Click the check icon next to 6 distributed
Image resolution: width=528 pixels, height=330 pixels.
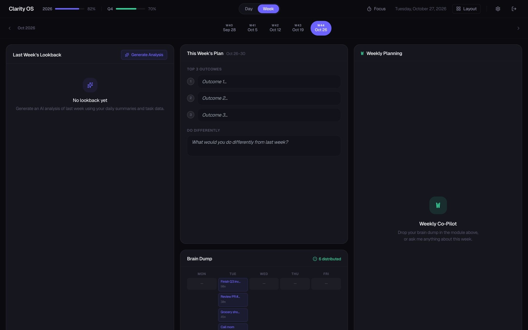(x=315, y=259)
